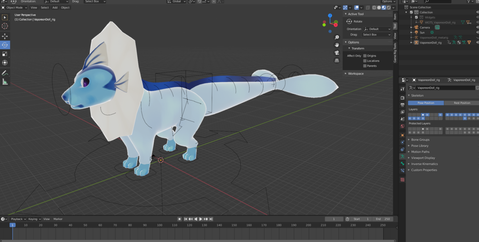Uncheck the Widgets collection checkbox
Image resolution: width=479 pixels, height=242 pixels.
coord(416,18)
